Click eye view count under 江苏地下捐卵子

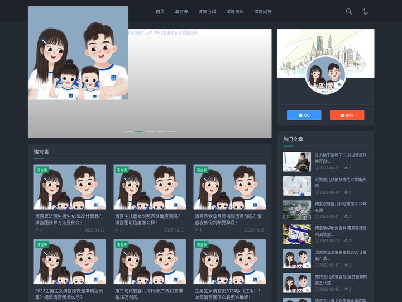pos(348,168)
